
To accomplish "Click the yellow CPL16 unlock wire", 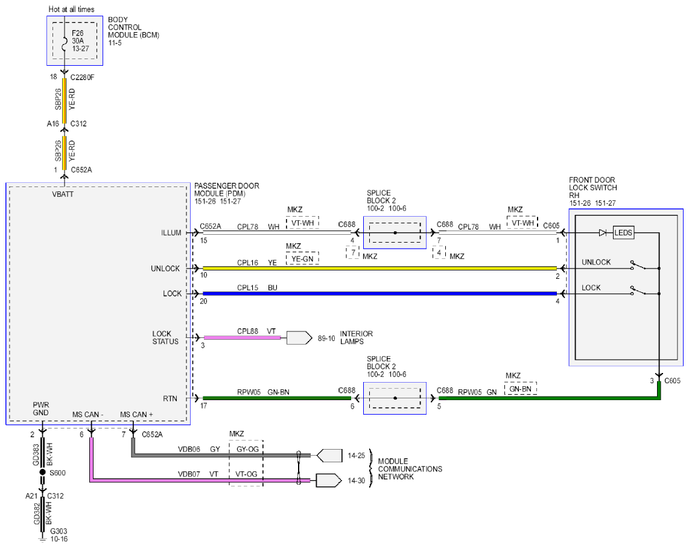I will click(379, 268).
